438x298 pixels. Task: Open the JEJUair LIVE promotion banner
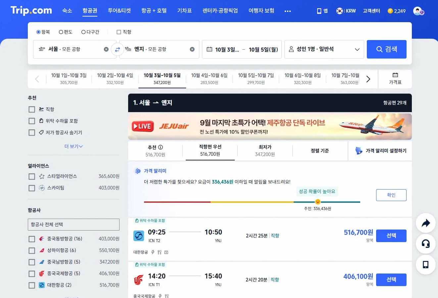270,127
